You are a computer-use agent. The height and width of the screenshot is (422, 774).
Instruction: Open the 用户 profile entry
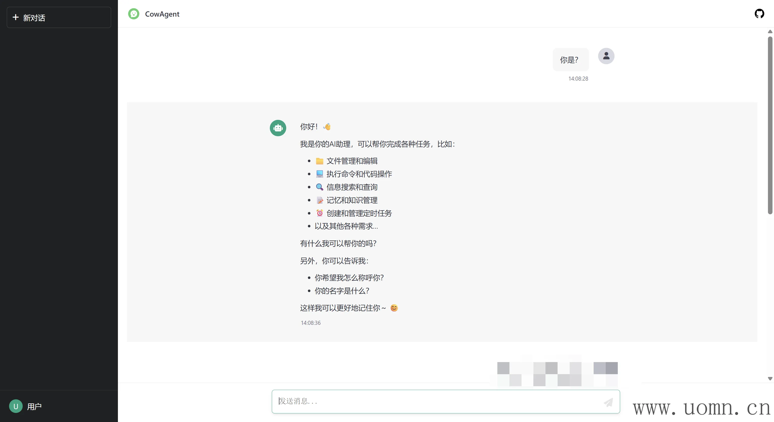34,406
